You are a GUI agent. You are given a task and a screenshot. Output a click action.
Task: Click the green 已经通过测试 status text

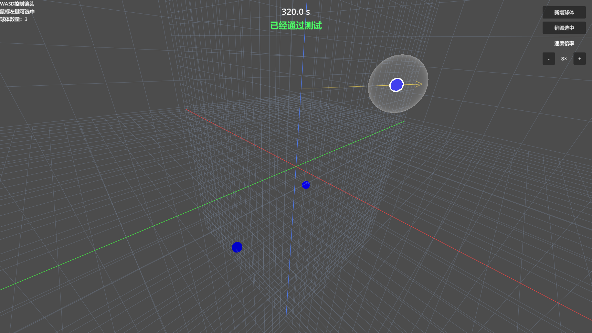point(296,25)
